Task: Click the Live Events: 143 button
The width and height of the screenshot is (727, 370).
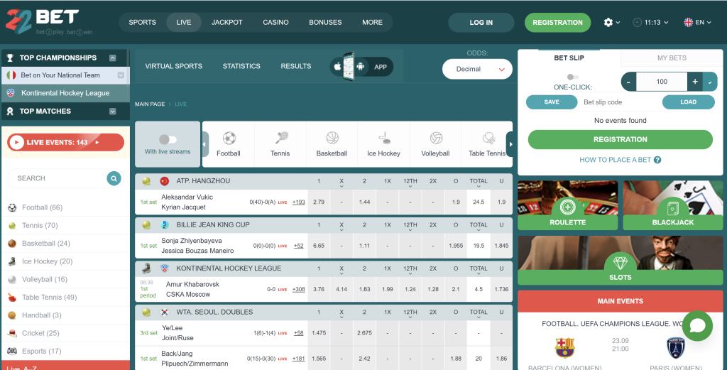Action: [x=66, y=142]
